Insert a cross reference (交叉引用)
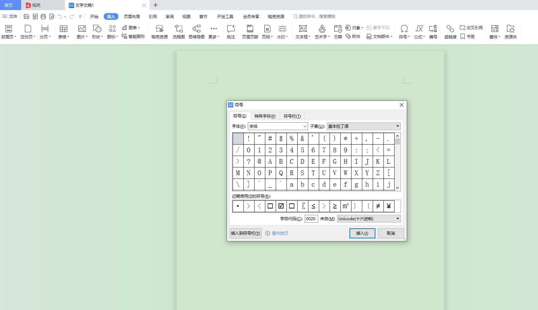The height and width of the screenshot is (310, 538). pos(471,28)
